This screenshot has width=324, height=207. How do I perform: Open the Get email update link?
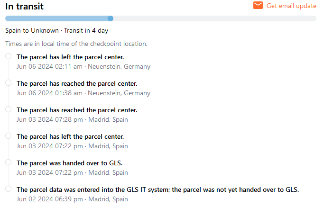pos(291,6)
